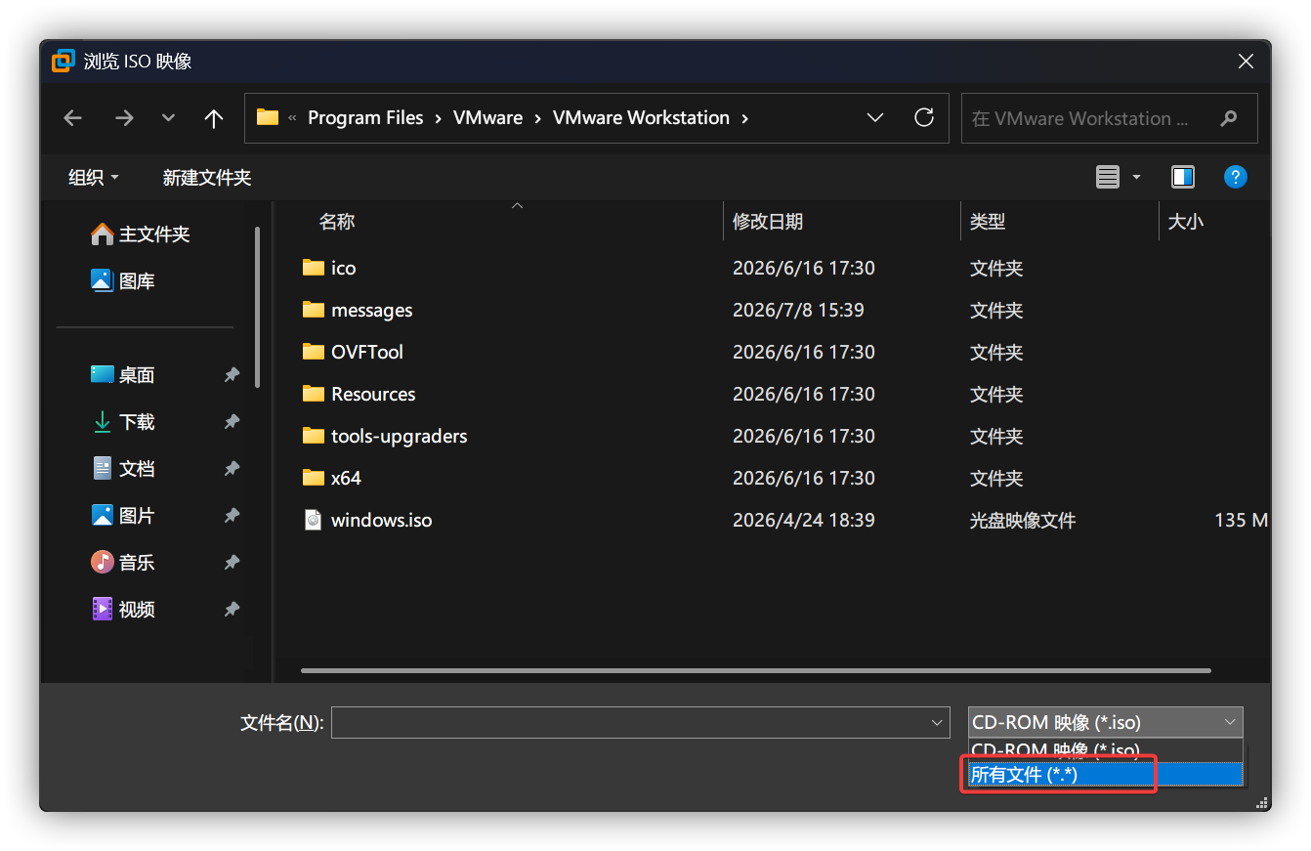Click the navigation pane vertical scrollbar
This screenshot has height=851, width=1311.
pos(257,308)
